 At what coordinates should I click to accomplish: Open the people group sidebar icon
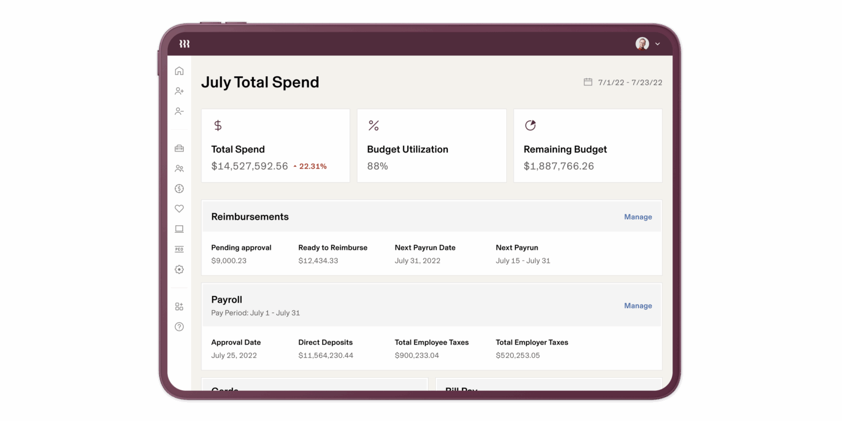179,168
